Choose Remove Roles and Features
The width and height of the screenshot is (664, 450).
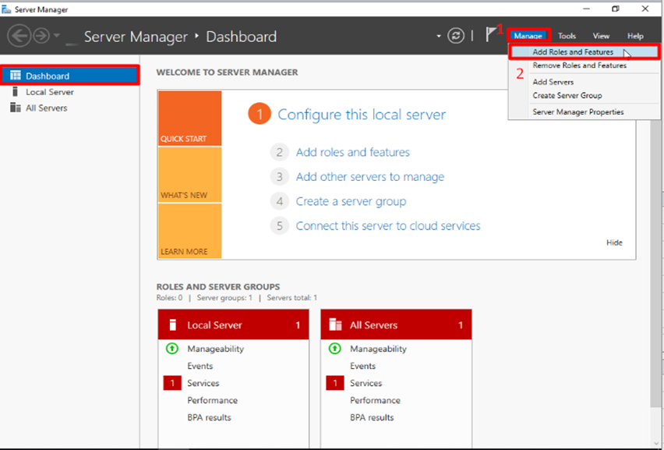(x=579, y=66)
